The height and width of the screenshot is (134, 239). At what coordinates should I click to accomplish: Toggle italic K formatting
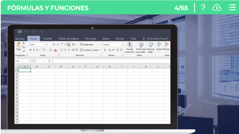pyautogui.click(x=34, y=50)
